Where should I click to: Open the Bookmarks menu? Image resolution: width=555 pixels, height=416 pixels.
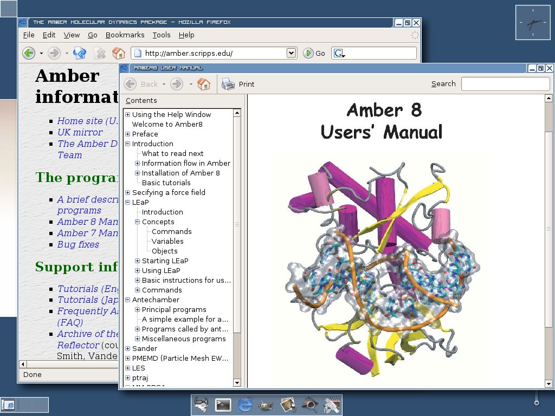tap(125, 35)
